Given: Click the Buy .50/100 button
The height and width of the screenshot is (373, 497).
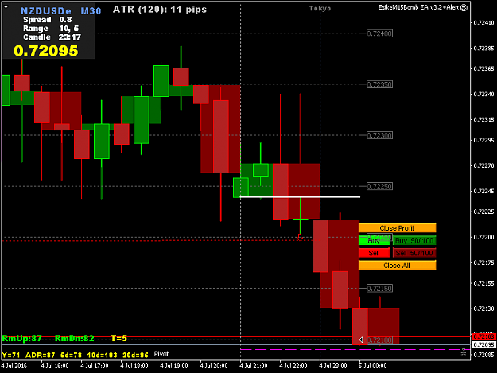Looking at the screenshot, I should click(x=414, y=240).
